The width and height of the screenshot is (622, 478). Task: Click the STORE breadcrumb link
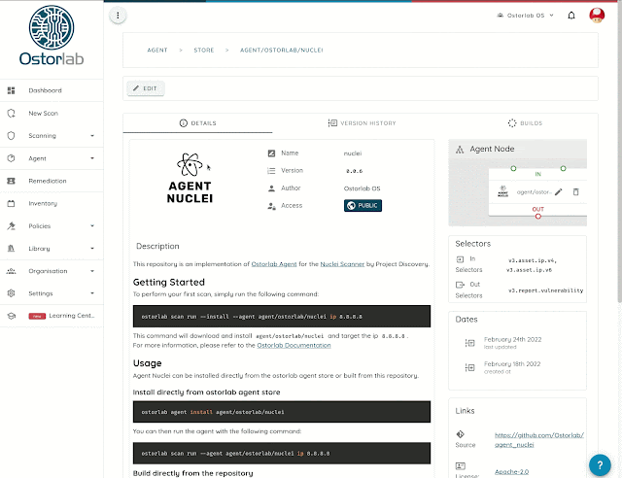click(x=203, y=50)
